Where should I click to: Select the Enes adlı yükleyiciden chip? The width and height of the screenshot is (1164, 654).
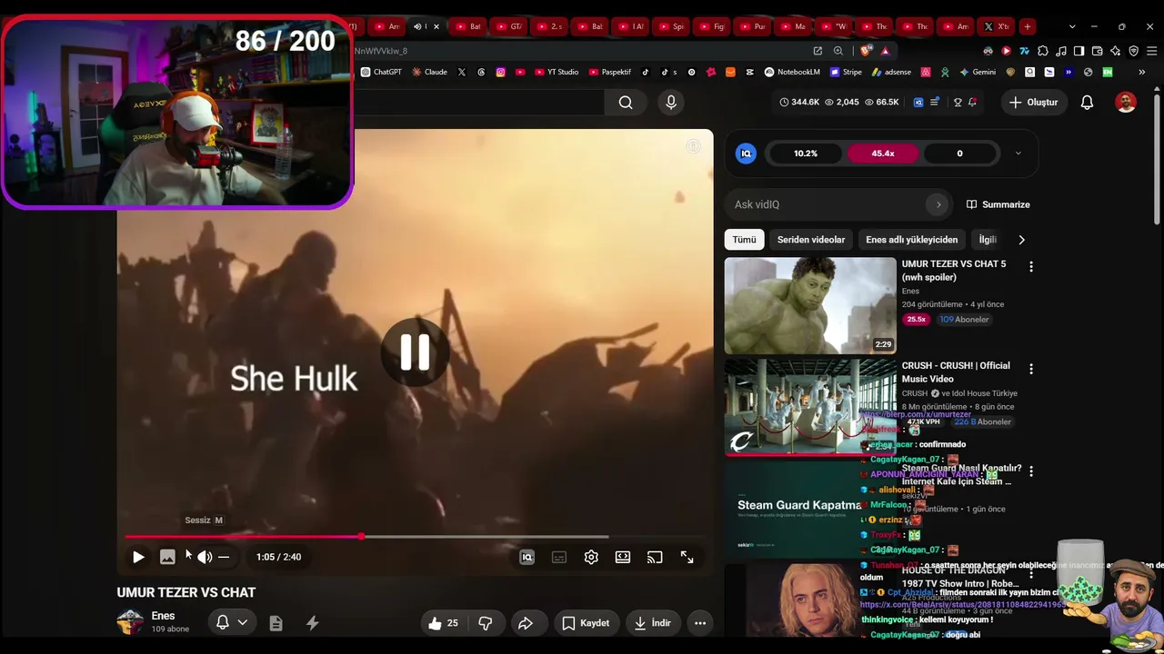(x=912, y=240)
